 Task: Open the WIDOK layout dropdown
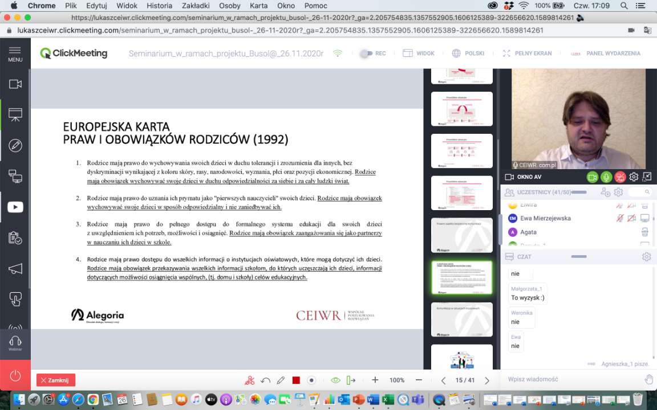(x=419, y=54)
